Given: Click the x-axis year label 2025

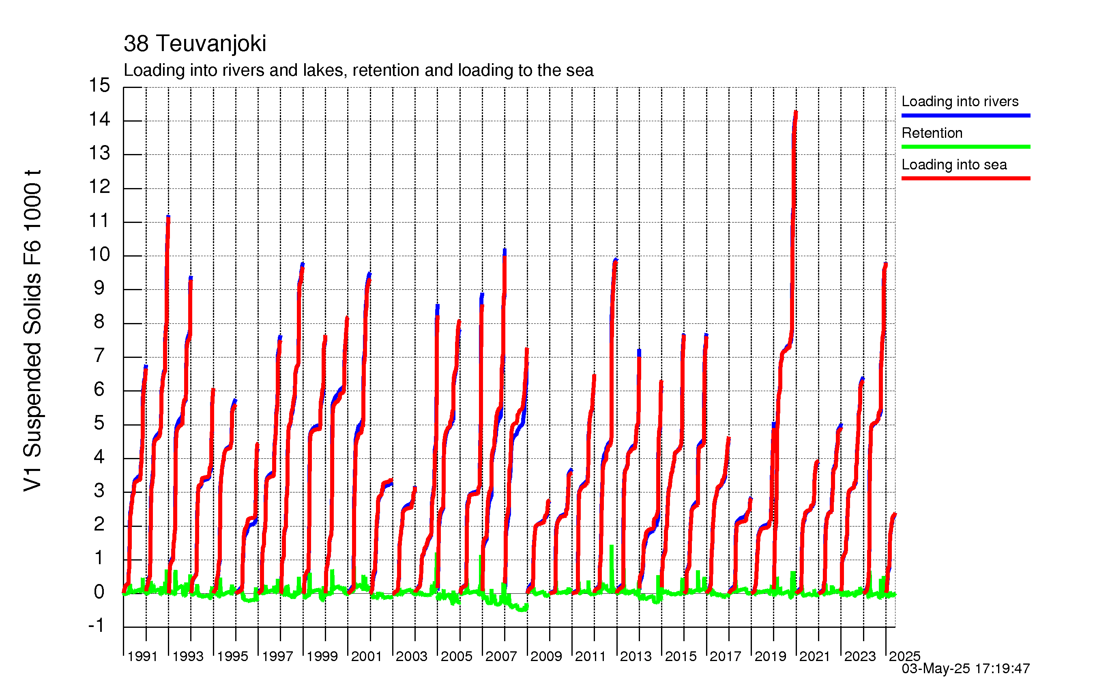Looking at the screenshot, I should coord(904,656).
